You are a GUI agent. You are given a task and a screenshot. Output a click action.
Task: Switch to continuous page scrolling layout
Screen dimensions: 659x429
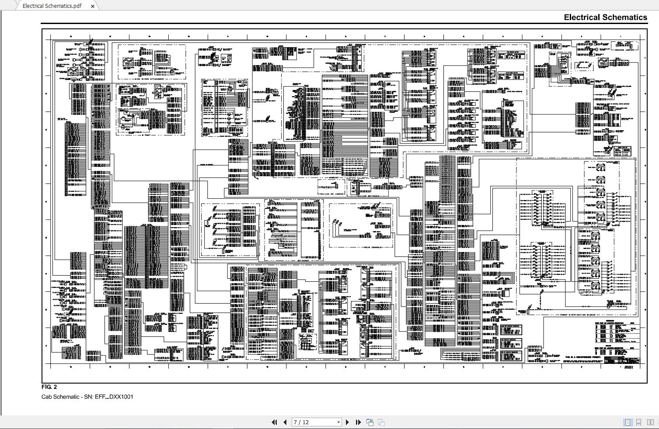[x=639, y=422]
